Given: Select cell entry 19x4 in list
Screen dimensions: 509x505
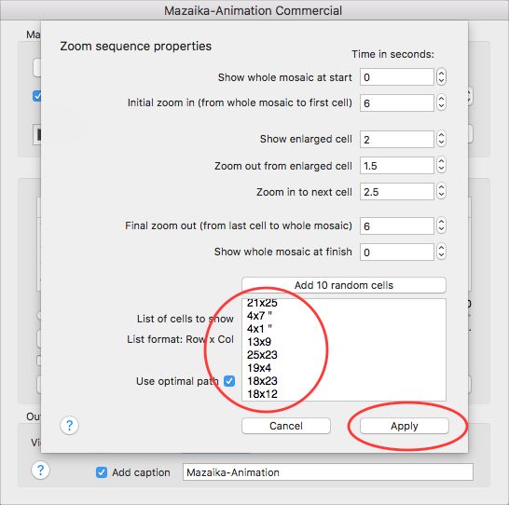Looking at the screenshot, I should [259, 368].
